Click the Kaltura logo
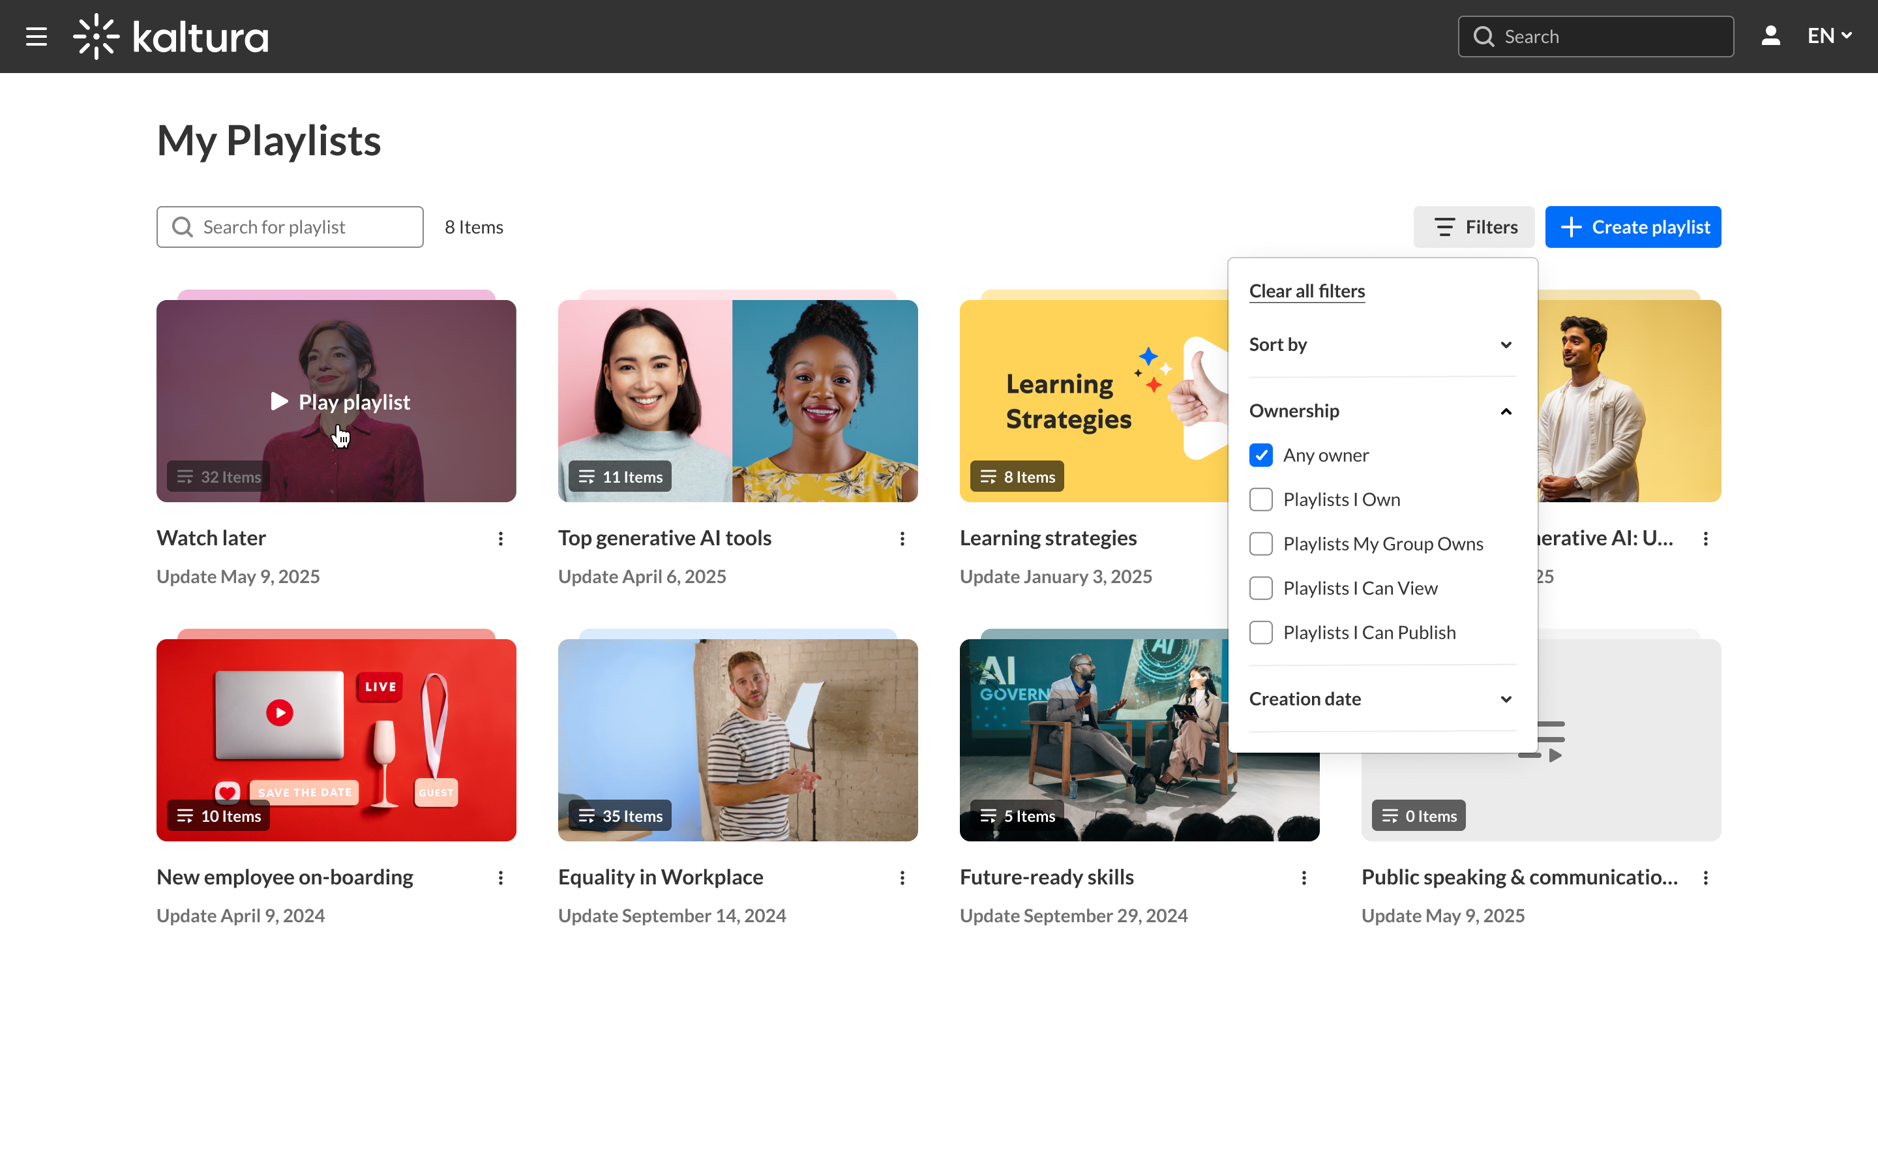 171,37
